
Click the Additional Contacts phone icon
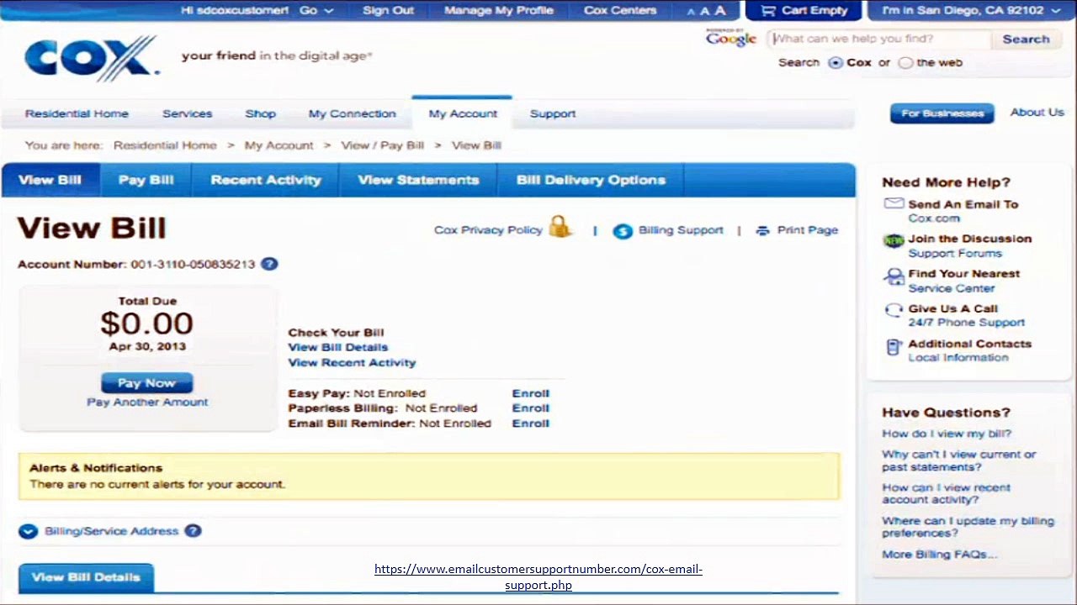894,347
